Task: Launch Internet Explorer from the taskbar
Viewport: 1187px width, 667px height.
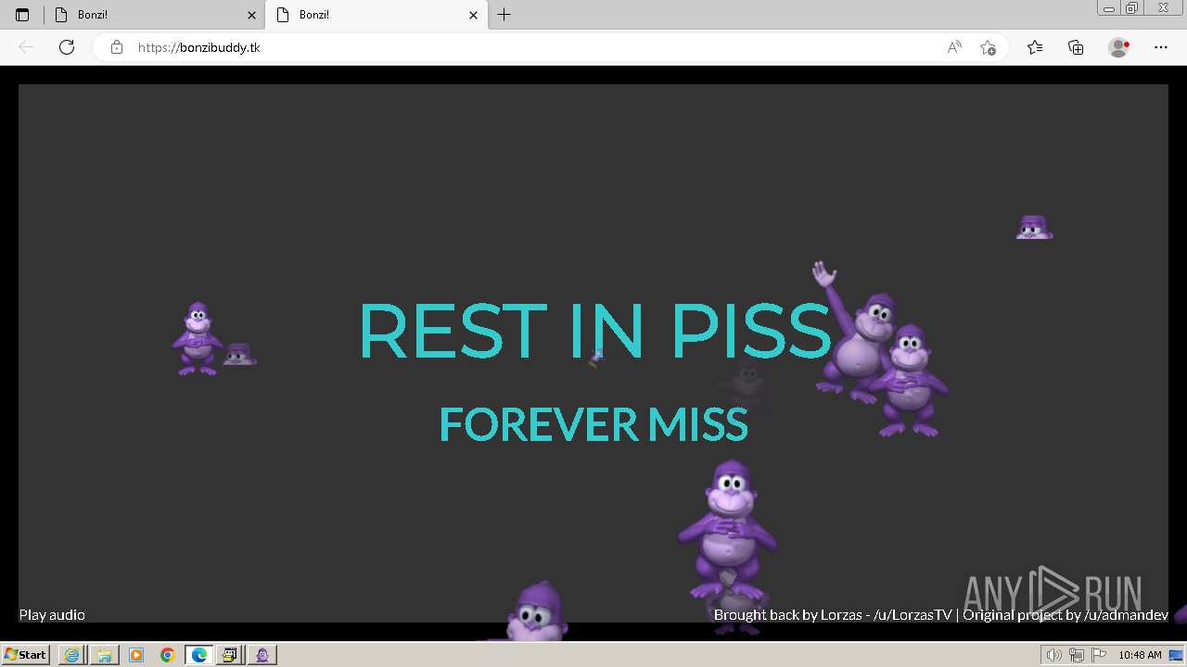Action: coord(71,655)
